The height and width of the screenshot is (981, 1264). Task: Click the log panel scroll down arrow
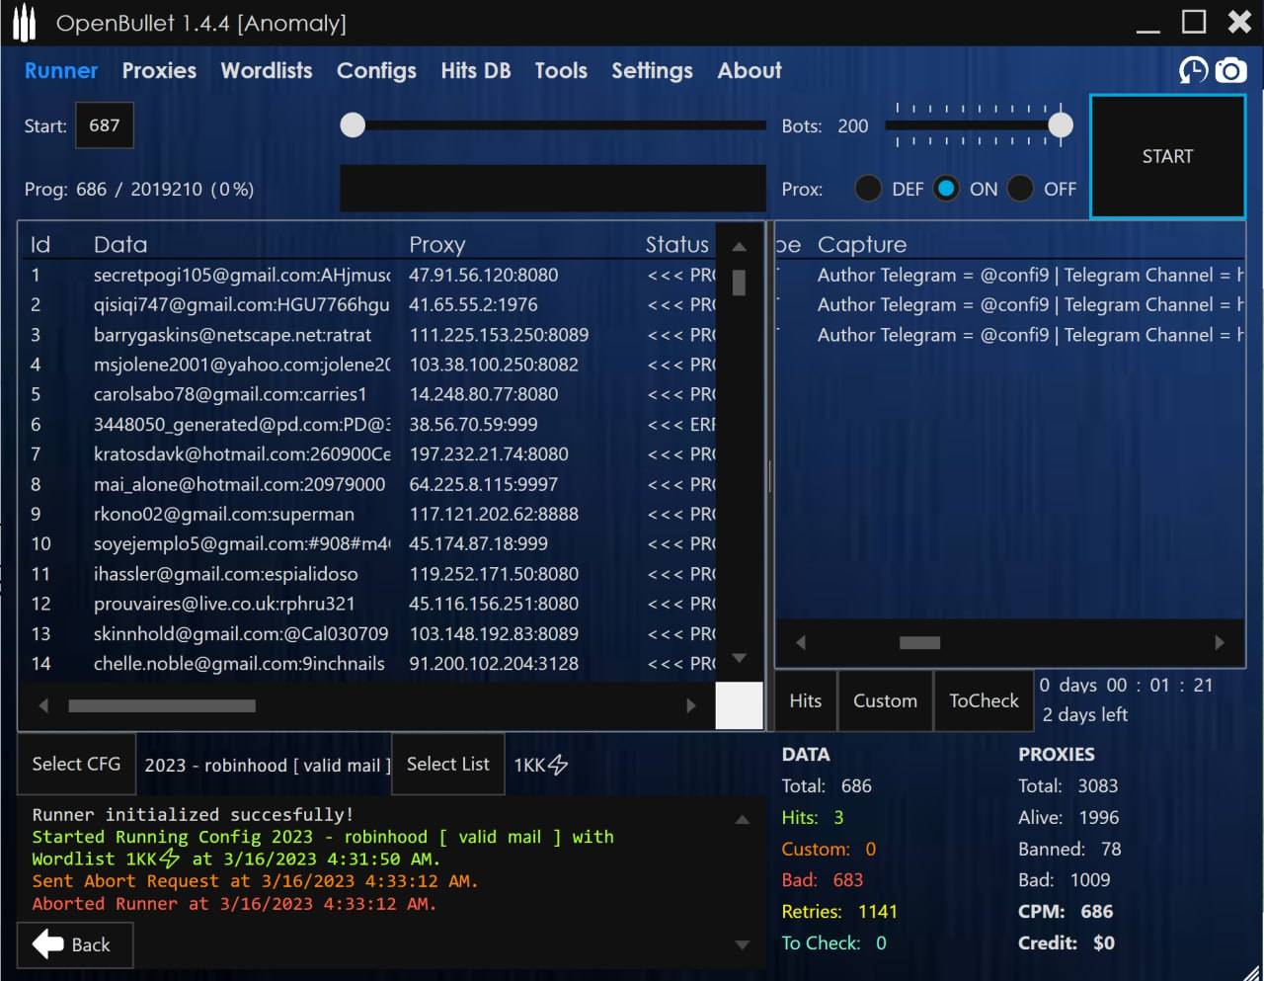point(743,945)
